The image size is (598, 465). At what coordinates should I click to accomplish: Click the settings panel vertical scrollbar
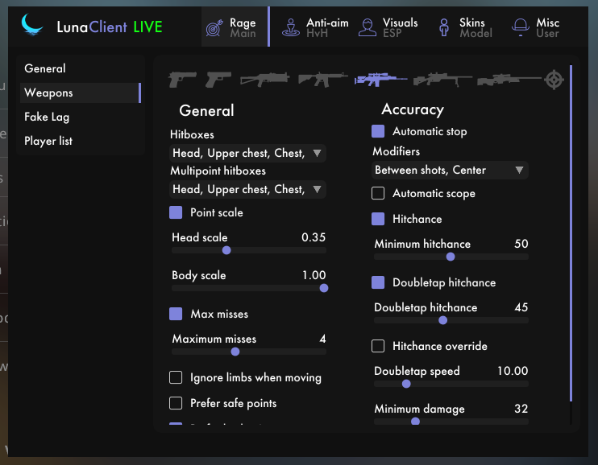click(x=571, y=233)
